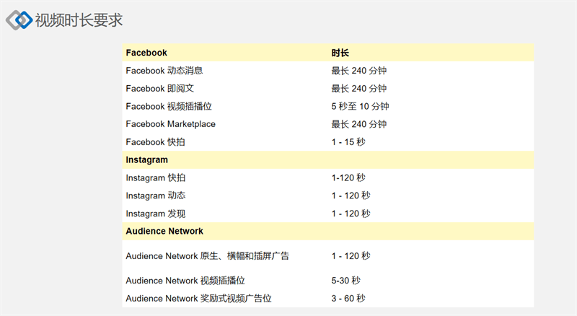Click duration value for Facebook 动态消息
Viewport: 577px width, 316px height.
click(x=358, y=71)
